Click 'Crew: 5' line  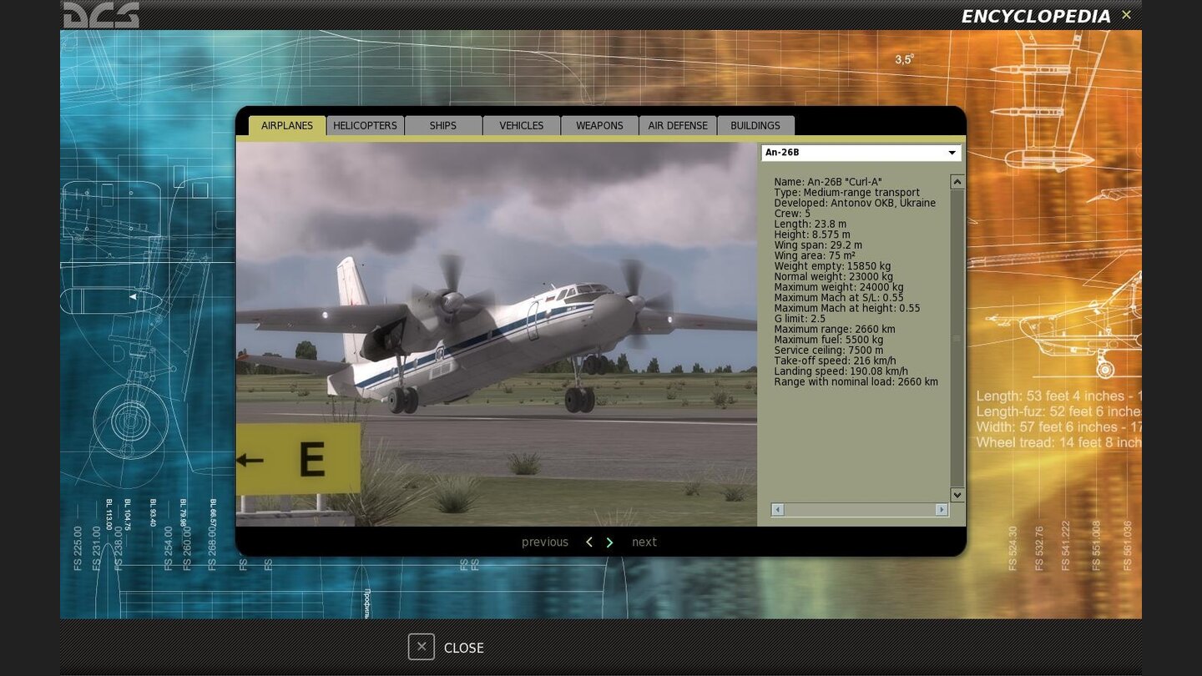click(x=792, y=214)
